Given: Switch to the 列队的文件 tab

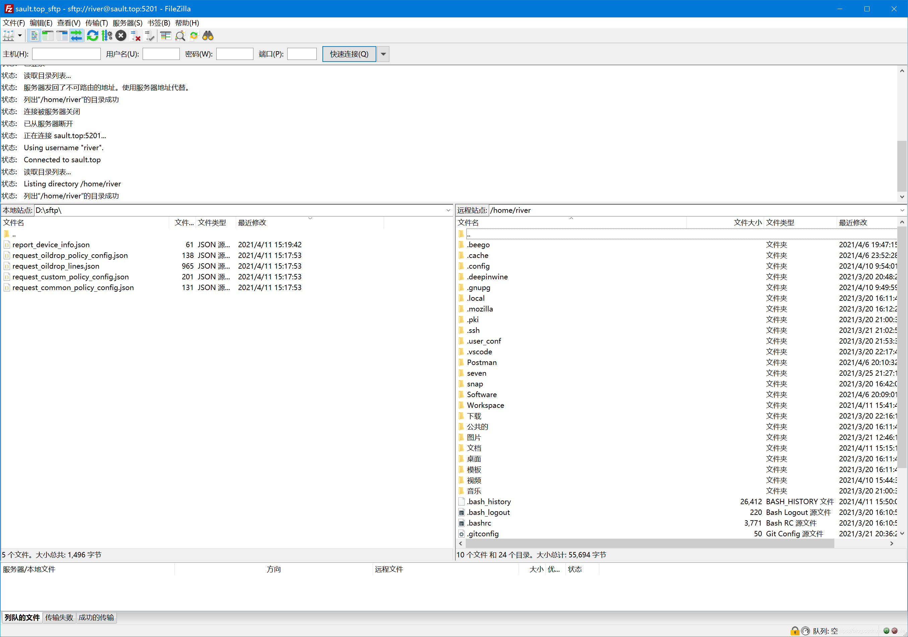Looking at the screenshot, I should click(22, 617).
